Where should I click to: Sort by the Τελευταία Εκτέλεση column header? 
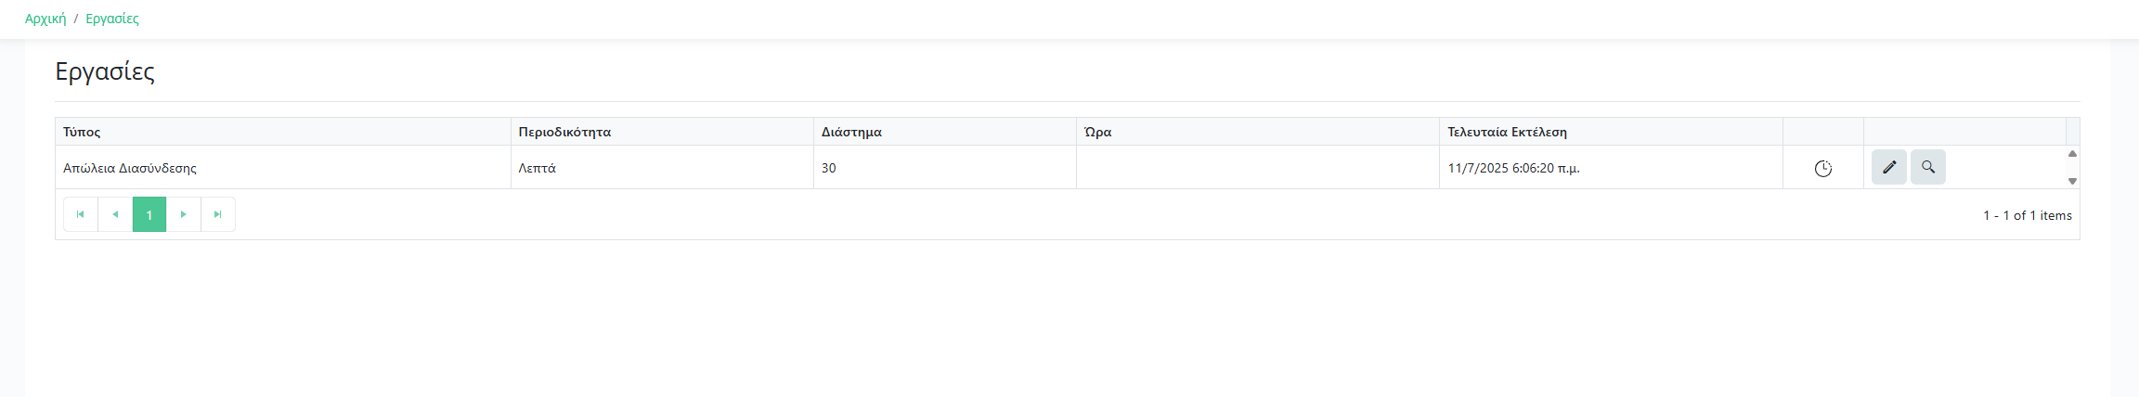(1507, 132)
